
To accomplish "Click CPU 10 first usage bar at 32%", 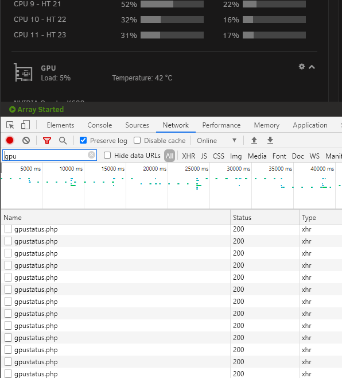I will click(x=172, y=20).
